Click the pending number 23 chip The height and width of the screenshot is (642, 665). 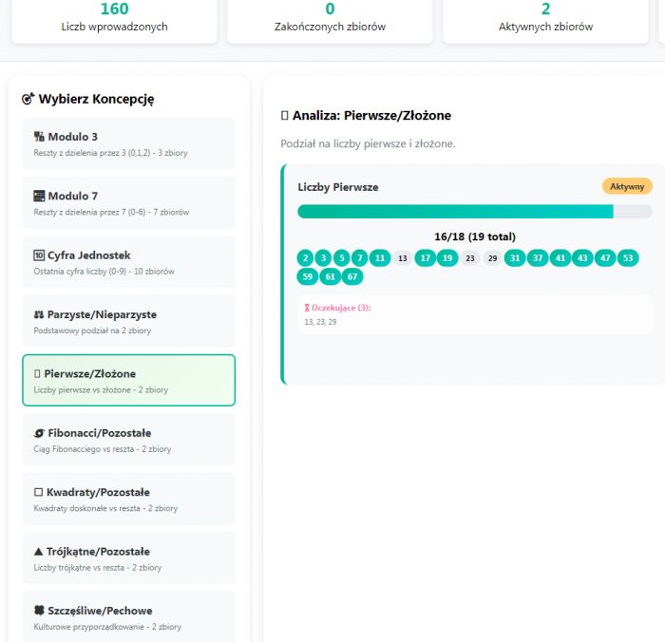[469, 257]
